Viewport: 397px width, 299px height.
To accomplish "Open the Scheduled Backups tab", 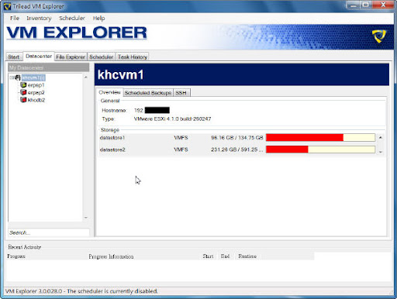I will coord(148,93).
